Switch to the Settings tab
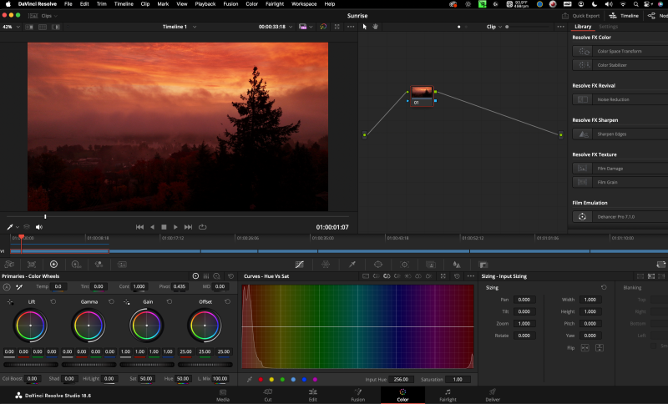Viewport: 668px width, 404px height. coord(609,27)
